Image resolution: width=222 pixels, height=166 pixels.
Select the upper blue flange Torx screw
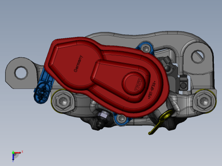[146, 49]
